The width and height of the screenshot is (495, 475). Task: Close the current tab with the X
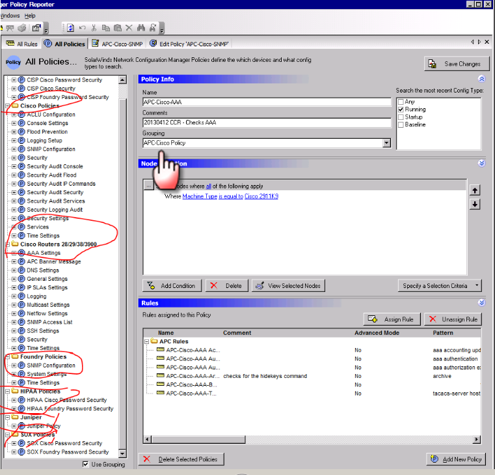487,42
